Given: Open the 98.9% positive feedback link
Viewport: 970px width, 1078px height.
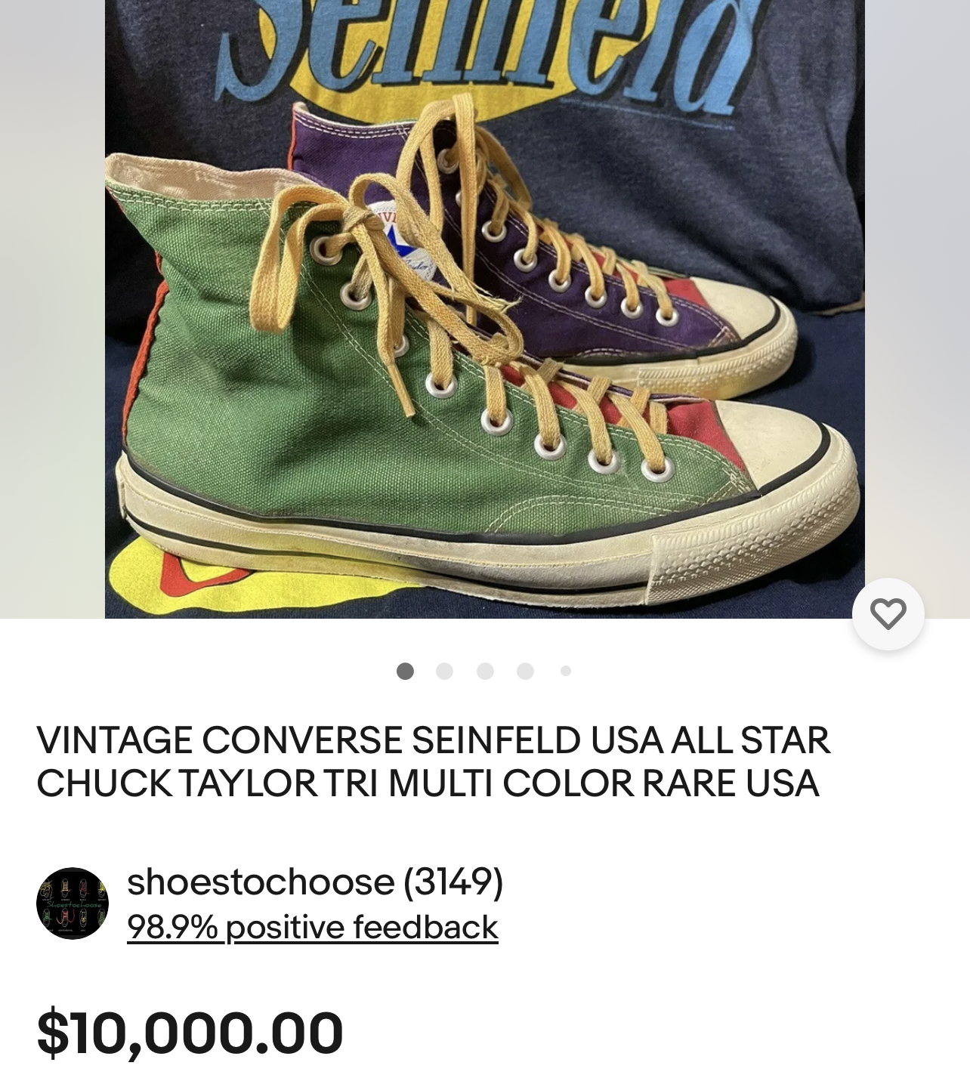Looking at the screenshot, I should coord(313,927).
